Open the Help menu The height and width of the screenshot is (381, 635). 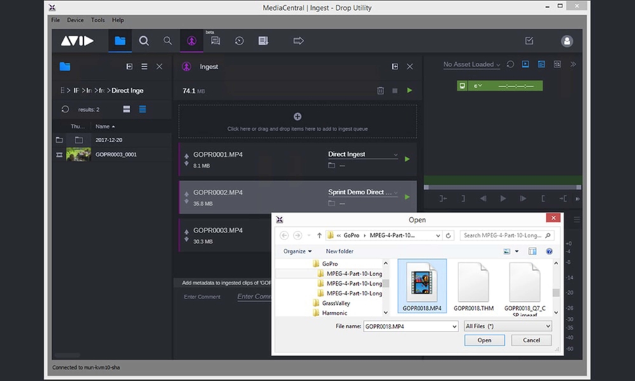pyautogui.click(x=118, y=20)
